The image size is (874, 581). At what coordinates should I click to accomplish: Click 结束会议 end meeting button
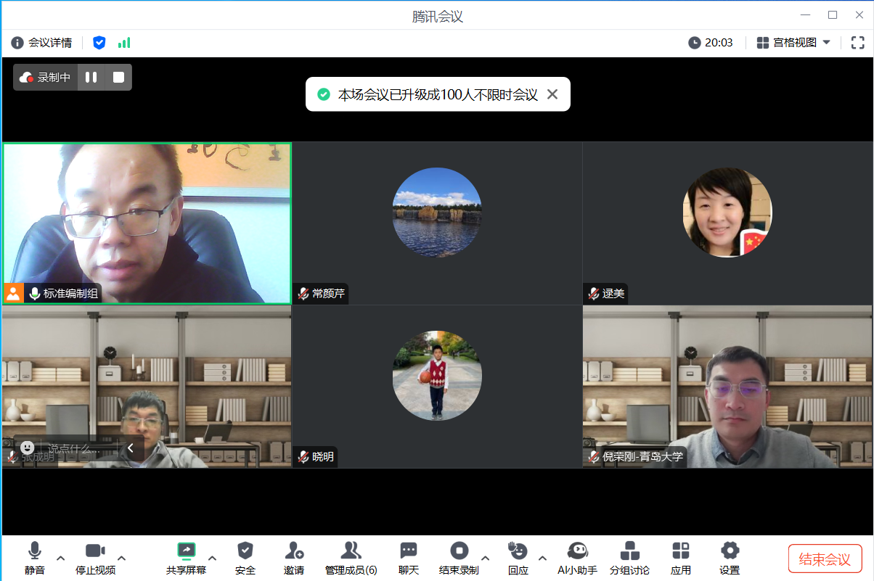825,559
